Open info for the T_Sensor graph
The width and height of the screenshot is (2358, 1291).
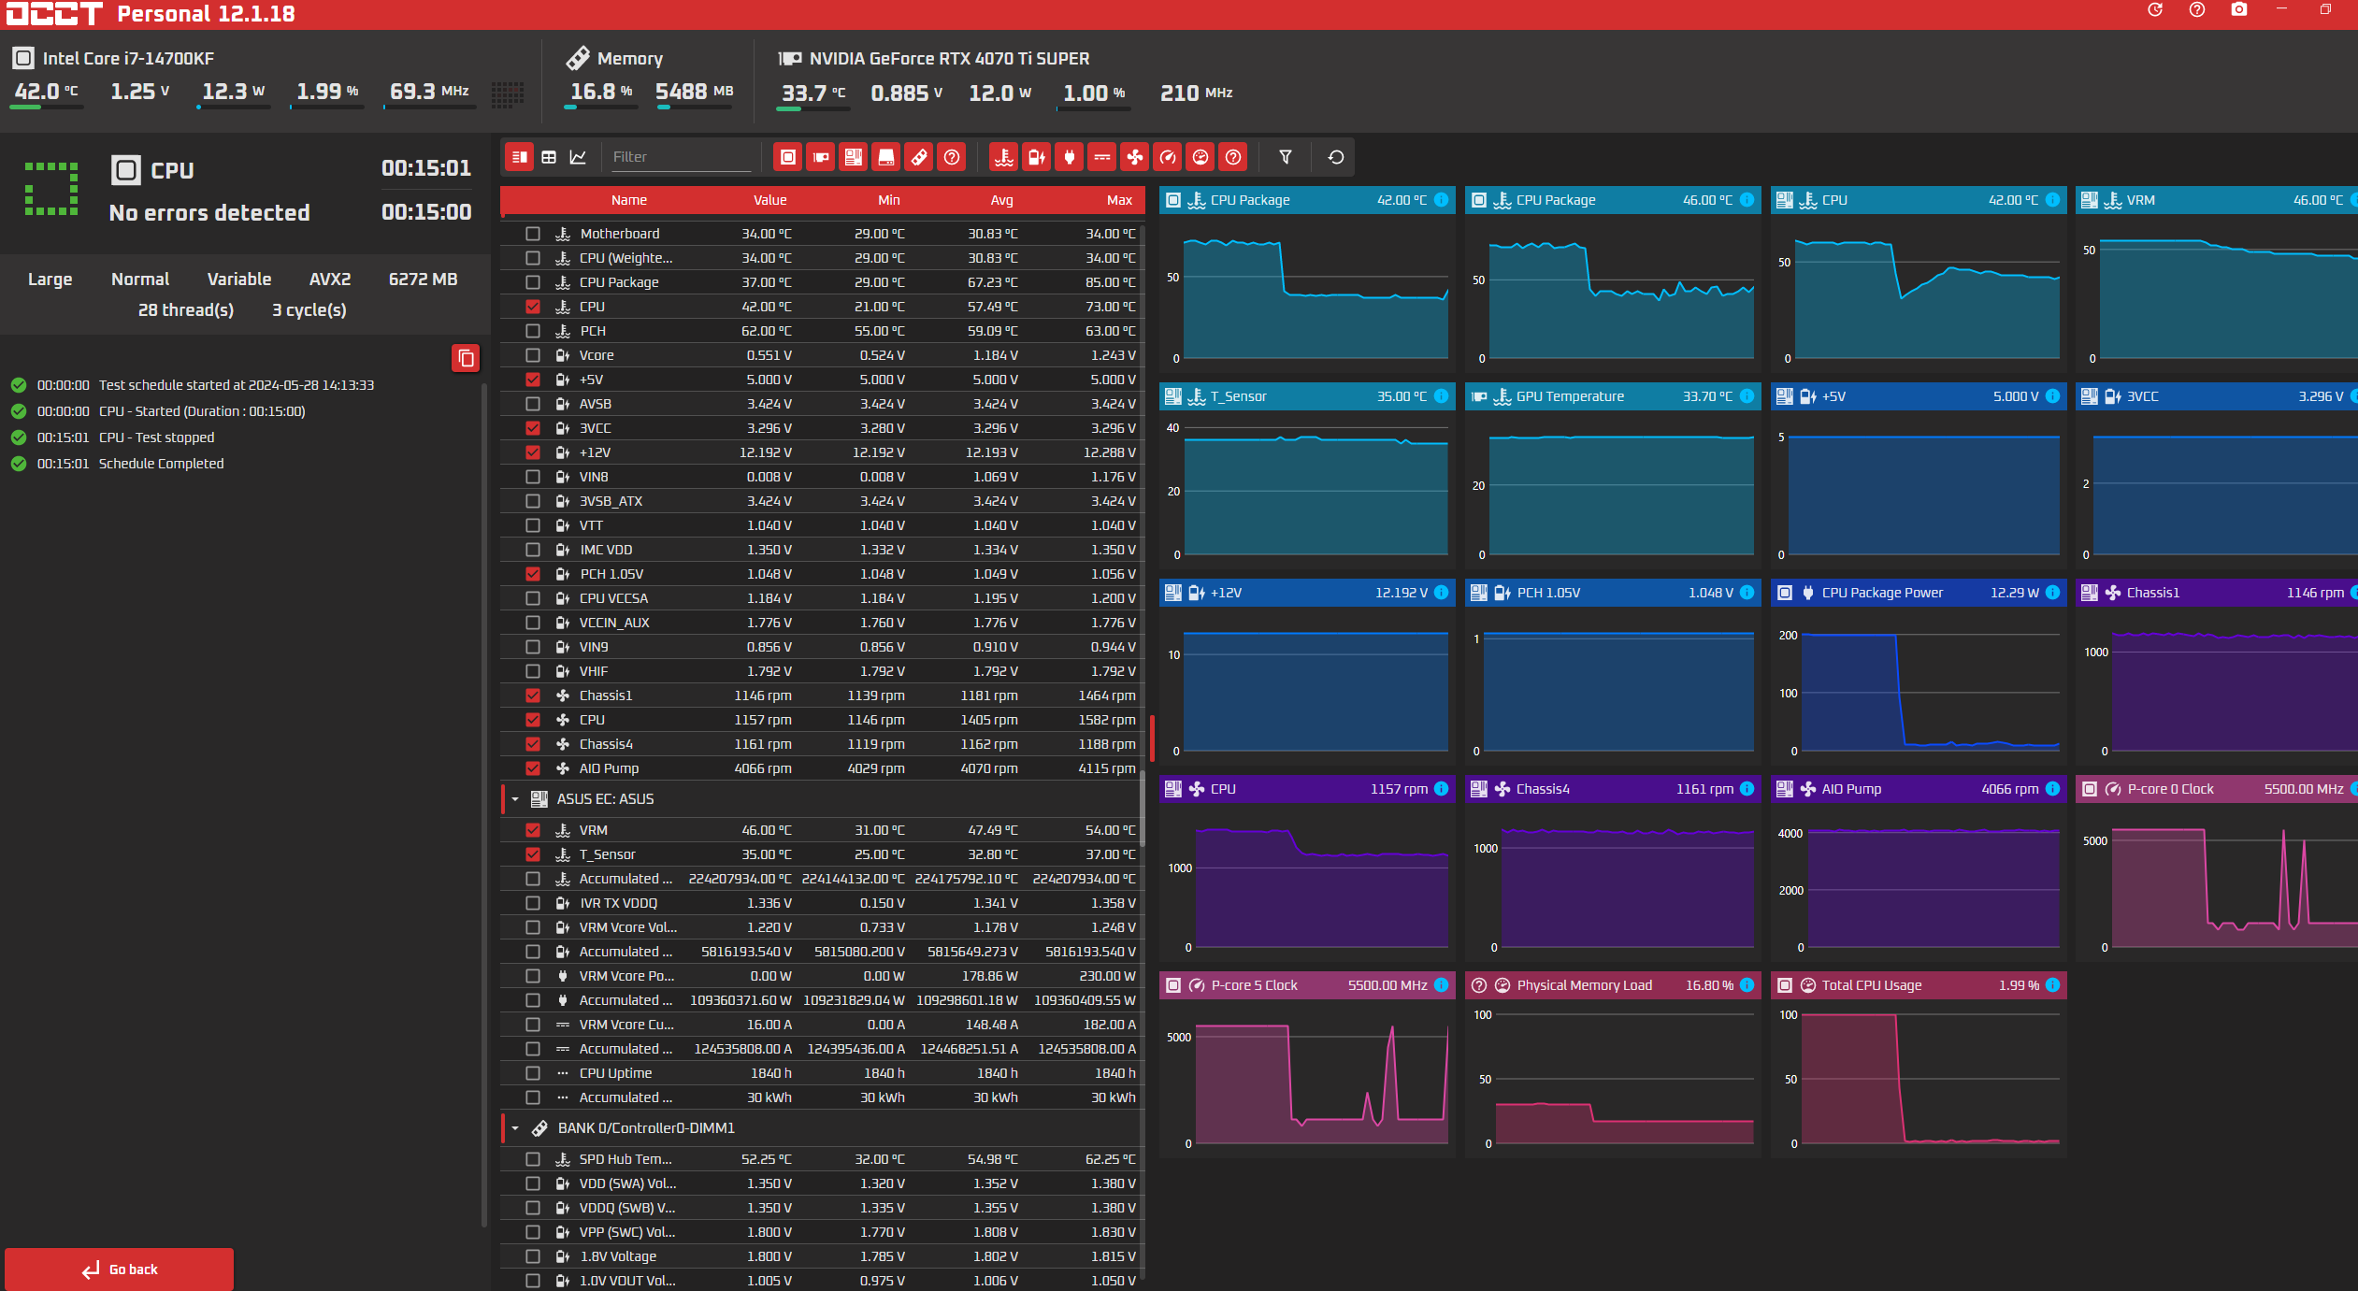pyautogui.click(x=1441, y=396)
